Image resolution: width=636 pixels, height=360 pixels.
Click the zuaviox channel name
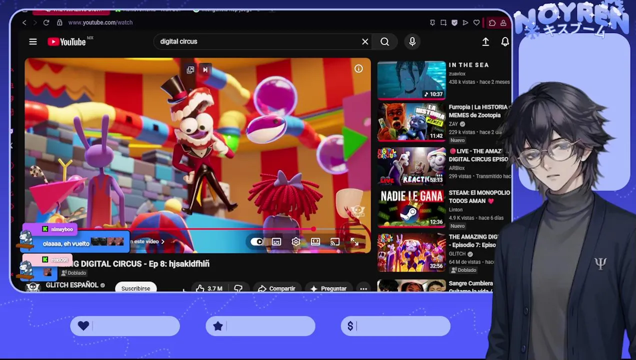point(457,73)
